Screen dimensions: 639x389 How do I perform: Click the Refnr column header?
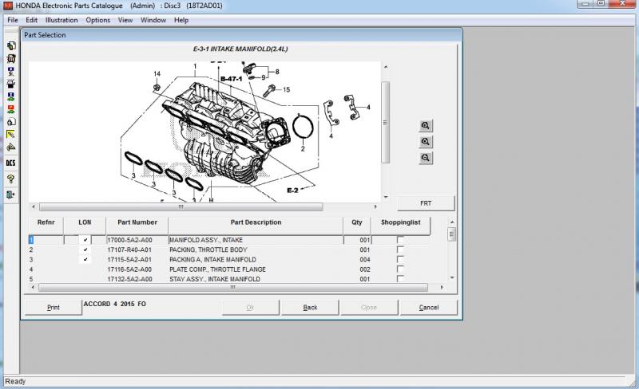pyautogui.click(x=46, y=225)
